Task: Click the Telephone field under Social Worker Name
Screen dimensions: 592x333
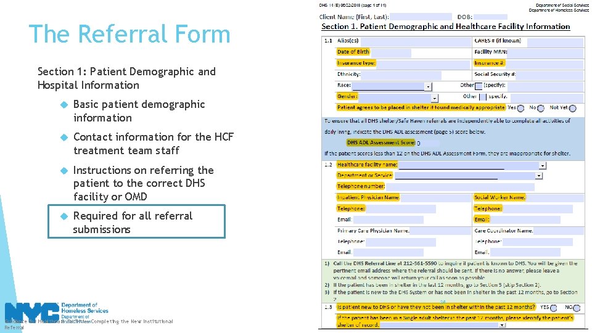Action: (538, 209)
